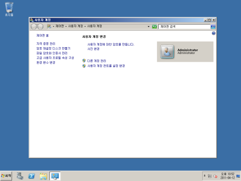Click the address bar user accounts icon
The height and width of the screenshot is (181, 241).
coord(49,26)
